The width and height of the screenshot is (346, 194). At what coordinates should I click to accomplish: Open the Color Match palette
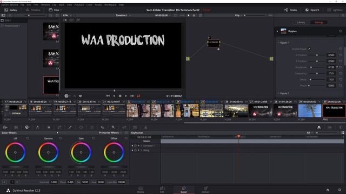16,127
